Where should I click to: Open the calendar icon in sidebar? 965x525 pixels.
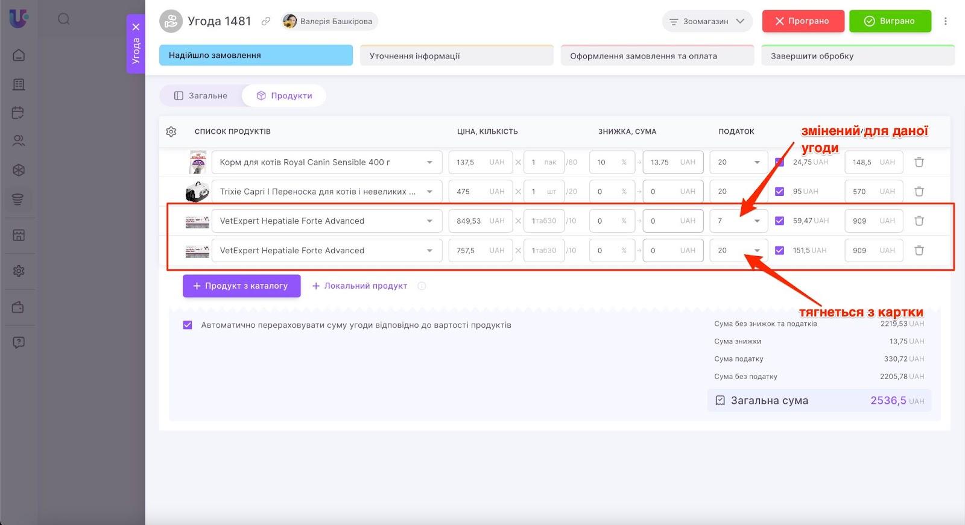click(19, 113)
